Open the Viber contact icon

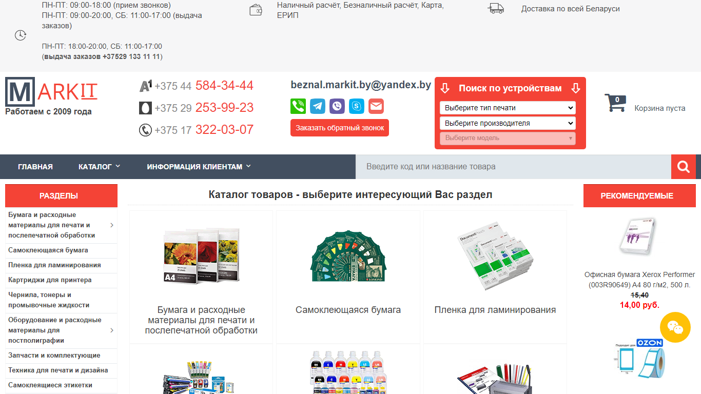coord(337,106)
